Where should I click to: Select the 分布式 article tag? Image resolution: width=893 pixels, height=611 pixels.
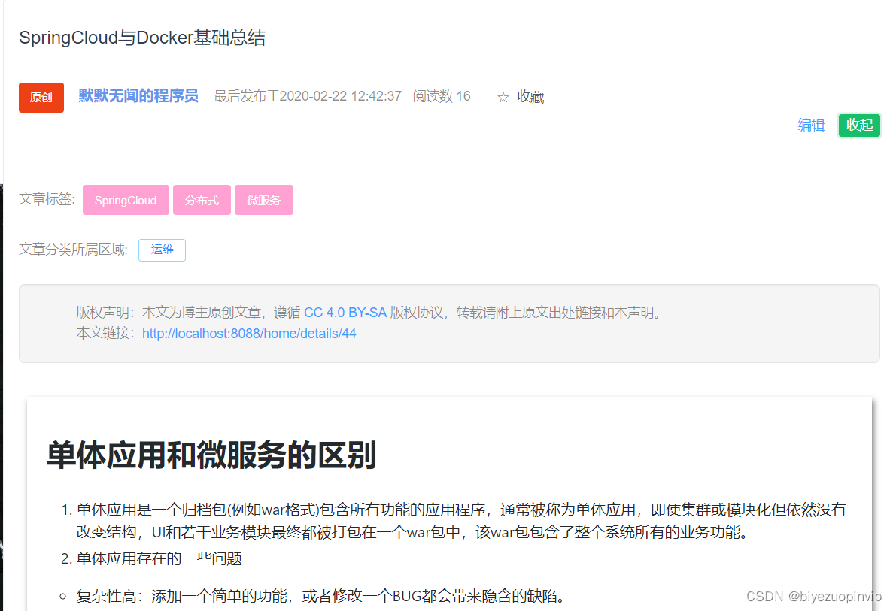(202, 200)
